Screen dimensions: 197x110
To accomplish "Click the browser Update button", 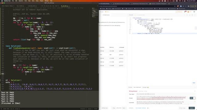I will [x=193, y=6].
